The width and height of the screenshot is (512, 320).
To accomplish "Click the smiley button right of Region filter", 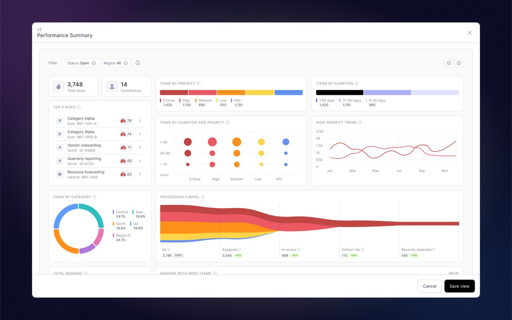I will point(138,63).
